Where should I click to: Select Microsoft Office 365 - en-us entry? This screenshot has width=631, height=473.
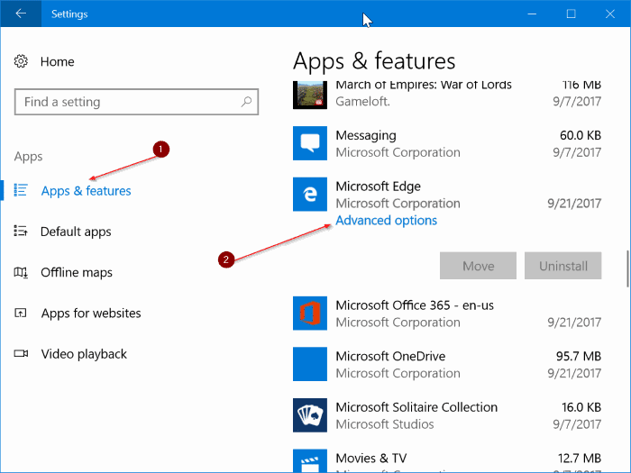pos(415,305)
